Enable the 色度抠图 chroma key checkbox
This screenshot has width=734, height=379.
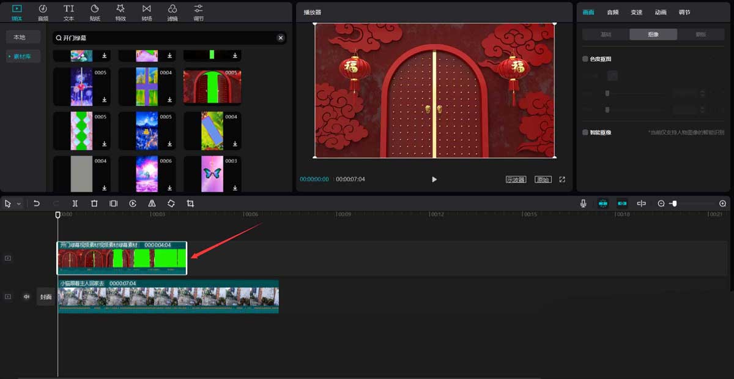tap(585, 59)
